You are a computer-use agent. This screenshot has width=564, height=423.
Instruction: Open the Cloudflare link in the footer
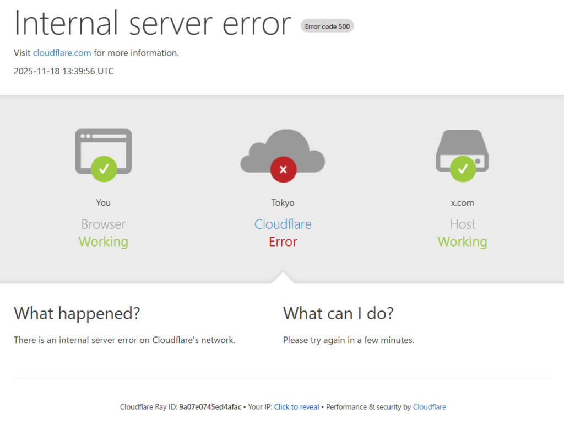point(429,407)
